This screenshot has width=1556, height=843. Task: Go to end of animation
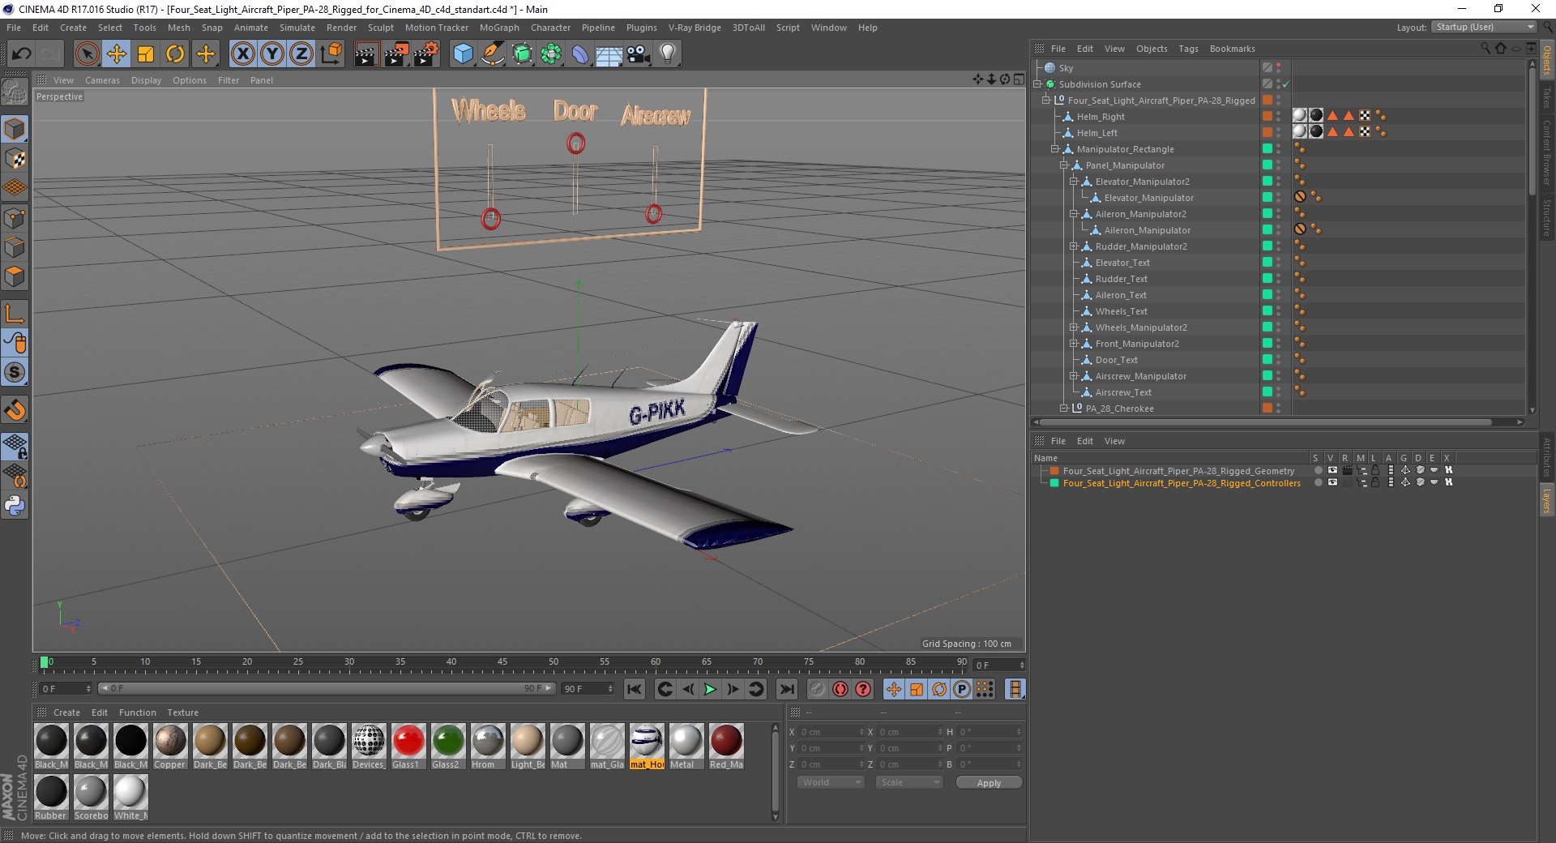tap(786, 689)
